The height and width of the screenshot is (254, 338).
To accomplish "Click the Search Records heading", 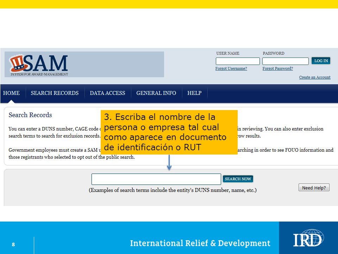I will coord(30,115).
